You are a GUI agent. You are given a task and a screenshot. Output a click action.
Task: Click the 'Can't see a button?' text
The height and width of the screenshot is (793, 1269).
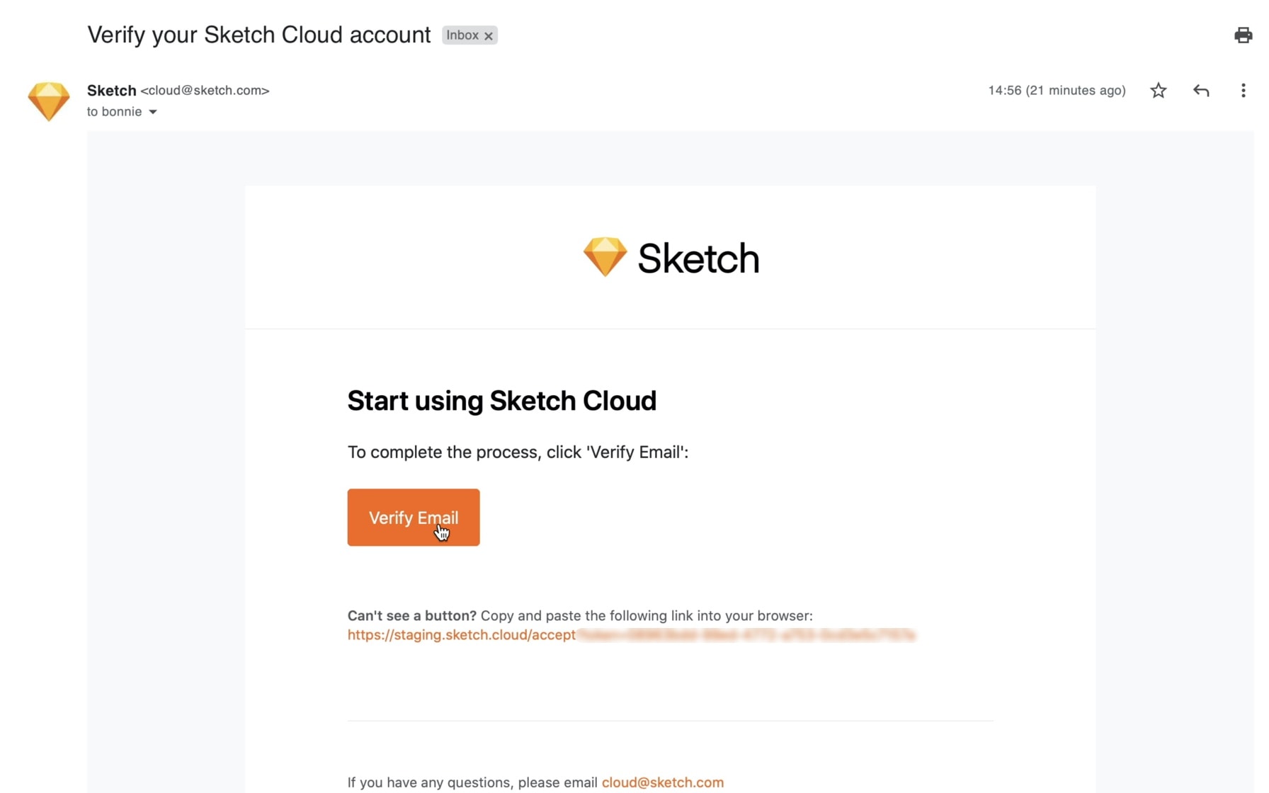click(x=411, y=616)
